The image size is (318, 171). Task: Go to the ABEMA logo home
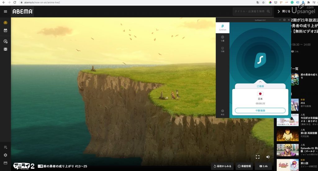(x=22, y=12)
